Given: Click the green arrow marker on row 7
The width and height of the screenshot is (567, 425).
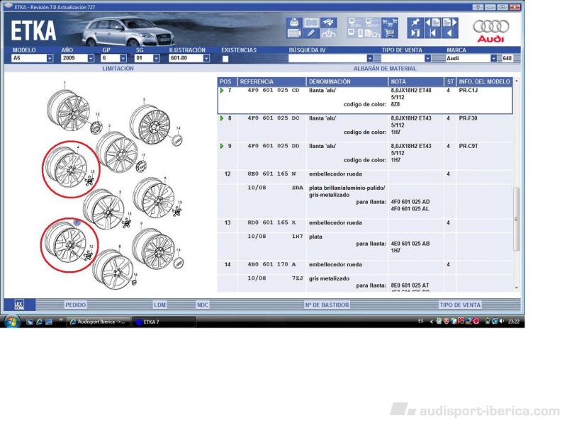Looking at the screenshot, I should click(x=222, y=91).
